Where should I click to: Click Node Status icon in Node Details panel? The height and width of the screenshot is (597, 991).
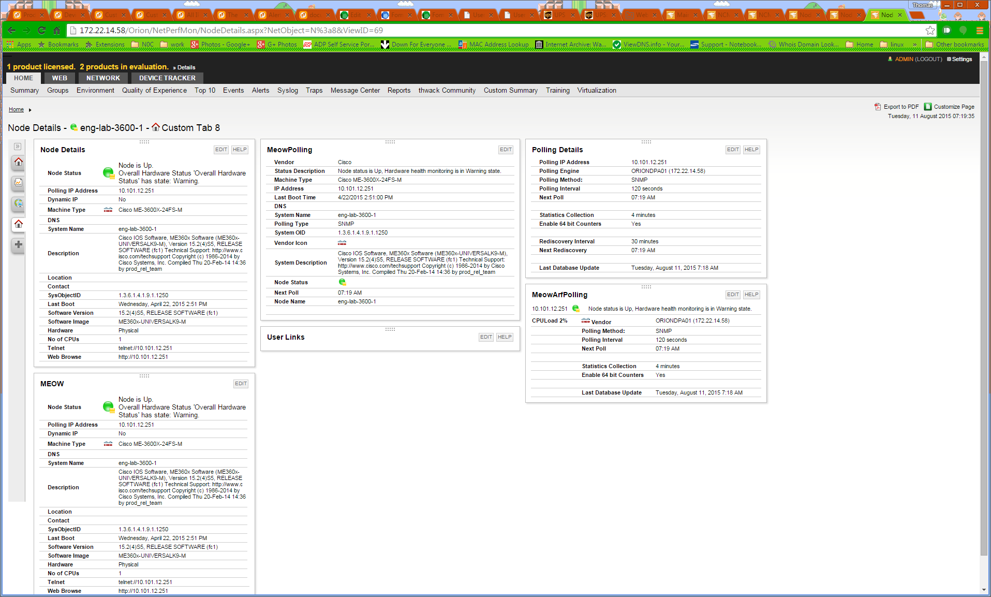[108, 173]
